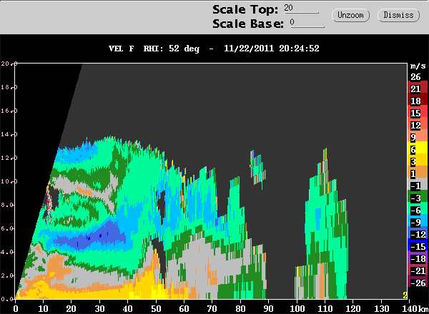Select the 1 m/s orange swatch
429x314 pixels.
[418, 173]
